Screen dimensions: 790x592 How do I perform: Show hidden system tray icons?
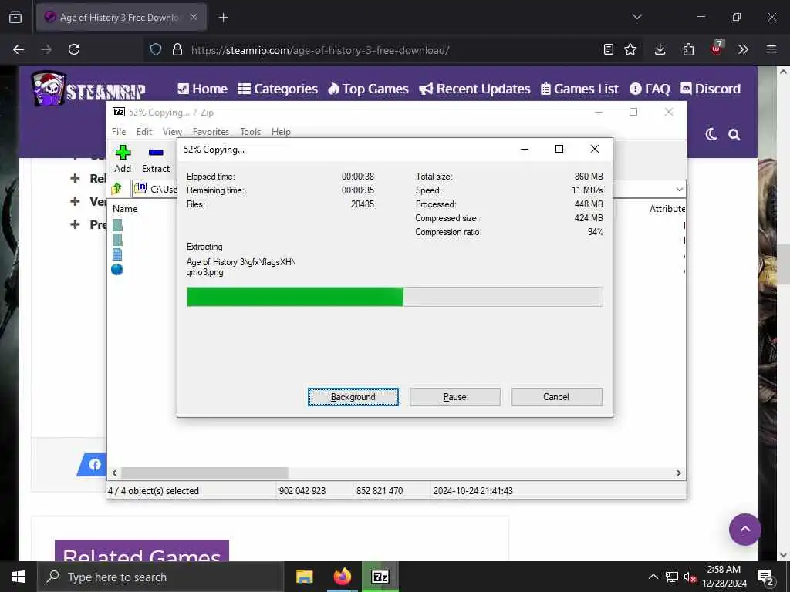(x=653, y=577)
